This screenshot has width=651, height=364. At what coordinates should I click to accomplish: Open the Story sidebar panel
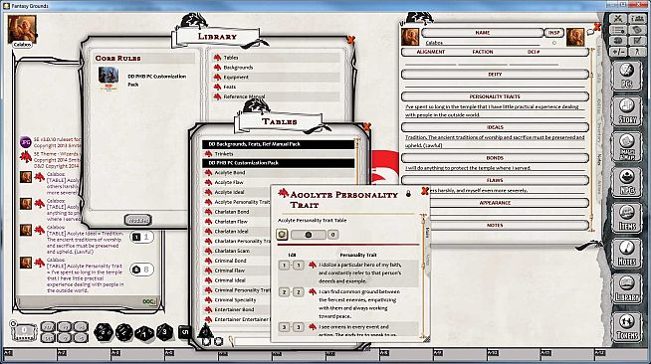point(626,111)
